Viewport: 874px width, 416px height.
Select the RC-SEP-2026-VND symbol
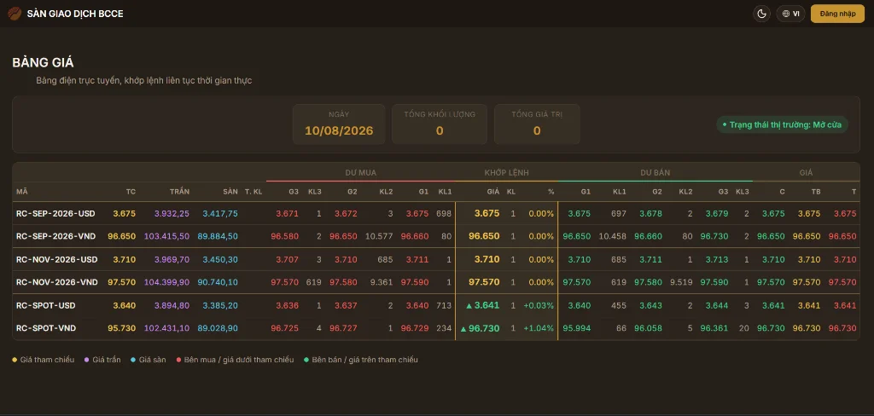56,236
